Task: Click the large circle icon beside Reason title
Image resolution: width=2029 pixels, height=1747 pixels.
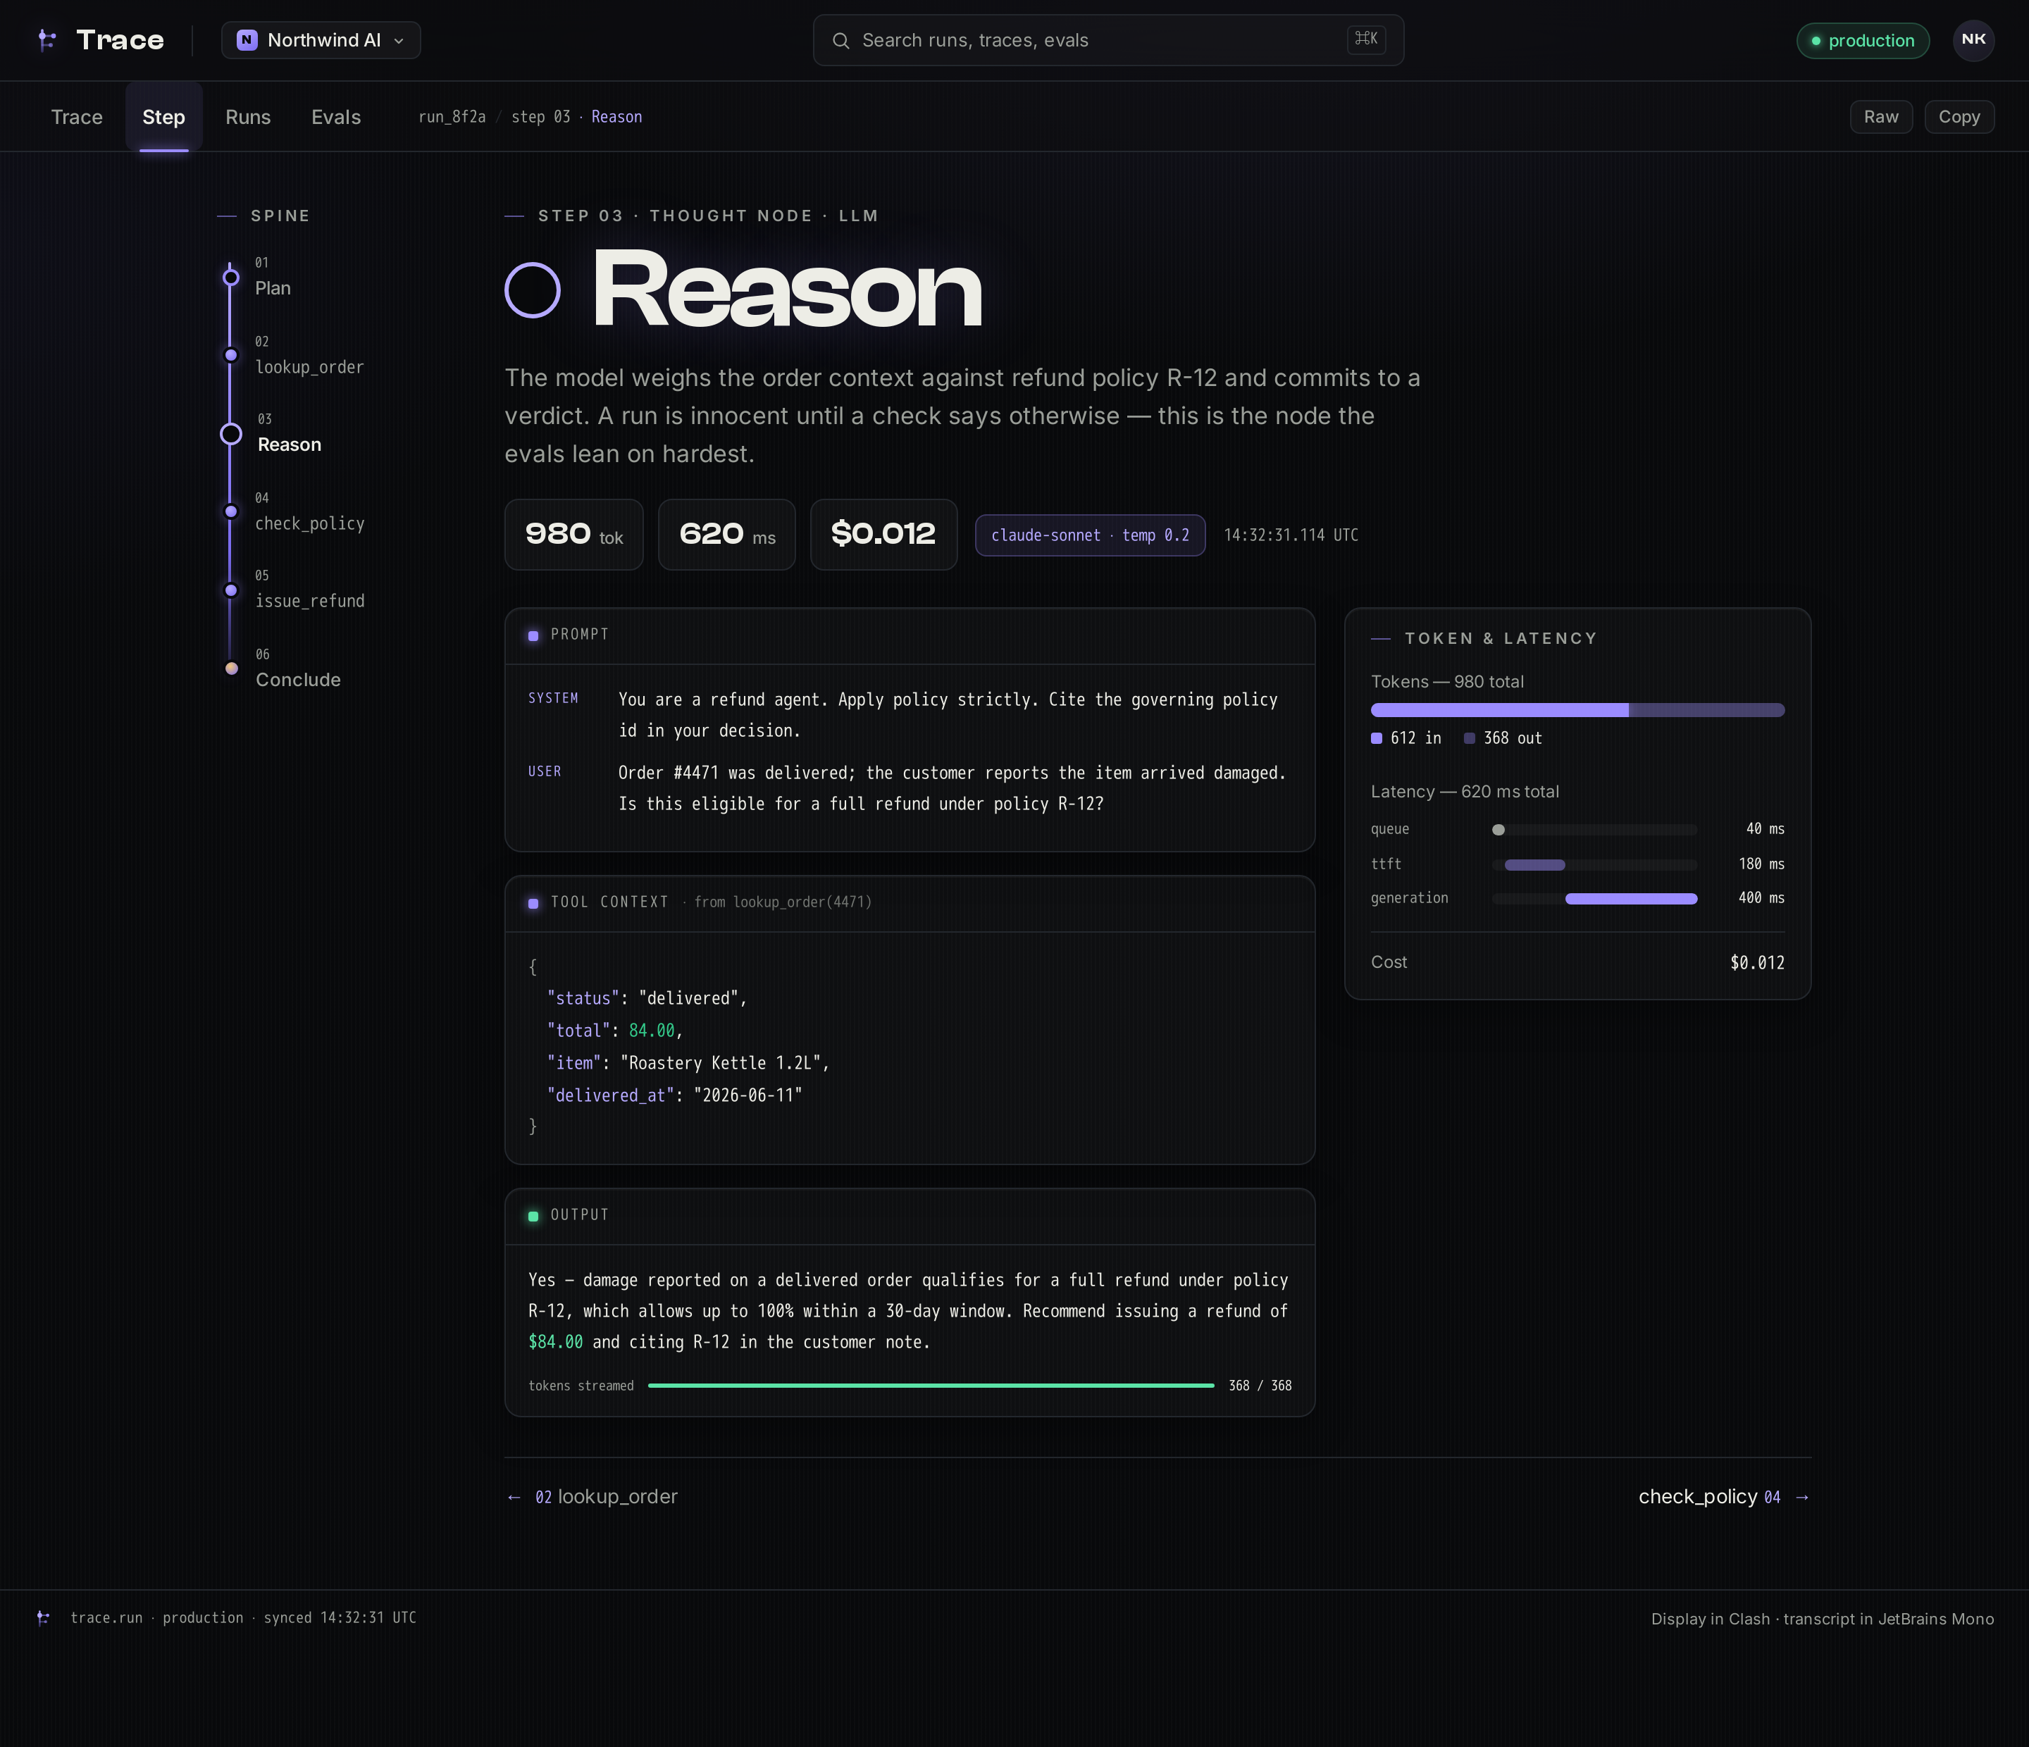Action: 532,290
